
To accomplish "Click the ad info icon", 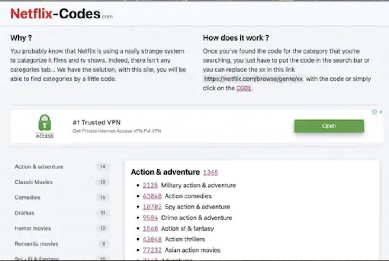I will pyautogui.click(x=375, y=112).
